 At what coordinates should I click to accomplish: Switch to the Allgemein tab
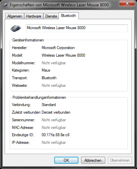tap(15, 16)
